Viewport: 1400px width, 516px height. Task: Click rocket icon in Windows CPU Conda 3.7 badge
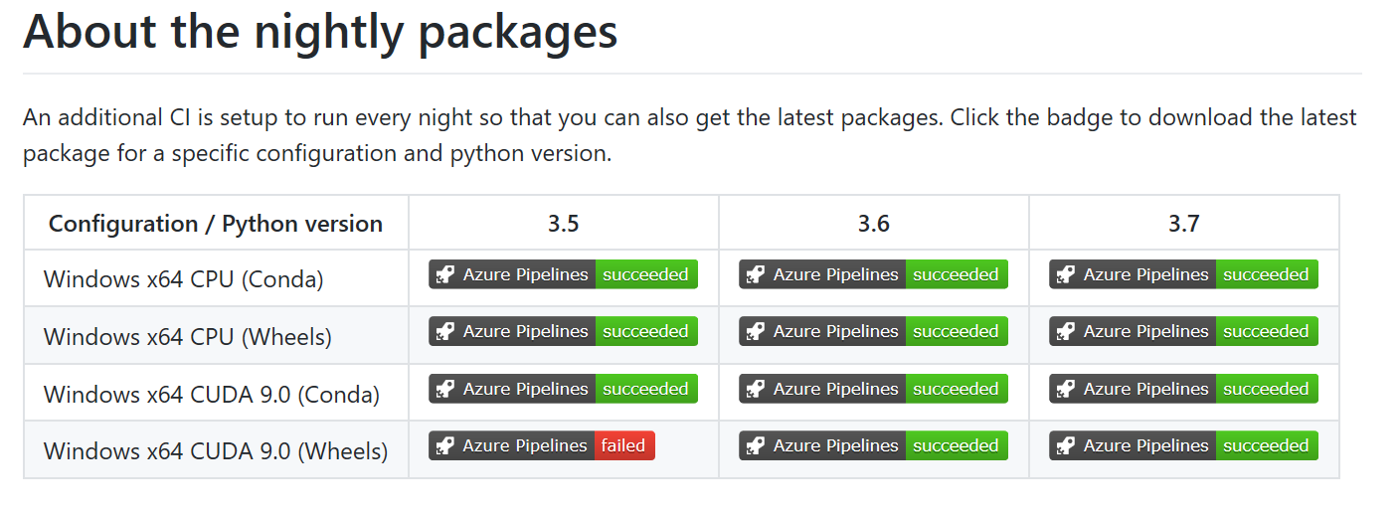pyautogui.click(x=1066, y=274)
